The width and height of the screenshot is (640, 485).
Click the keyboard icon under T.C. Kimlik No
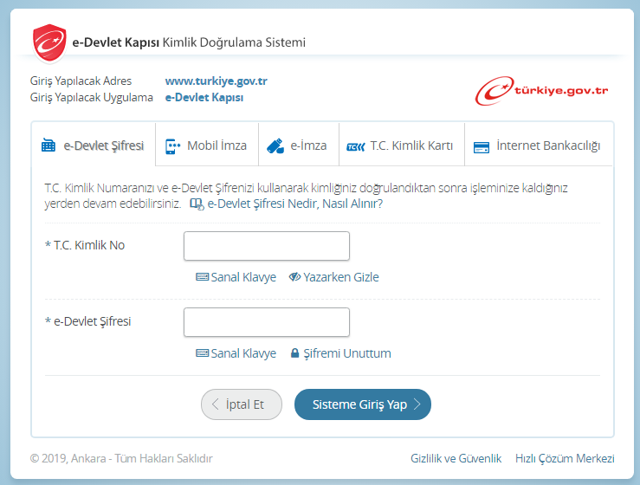(202, 278)
